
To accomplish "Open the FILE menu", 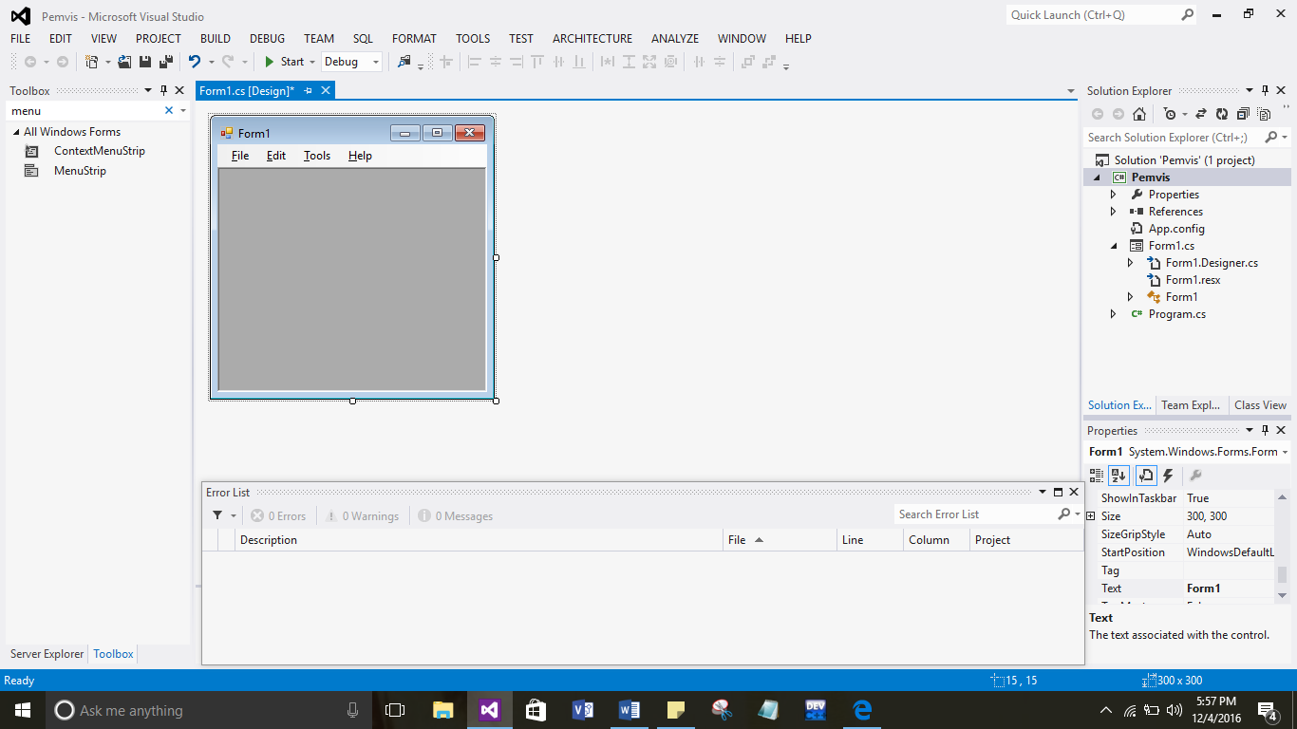I will (20, 39).
